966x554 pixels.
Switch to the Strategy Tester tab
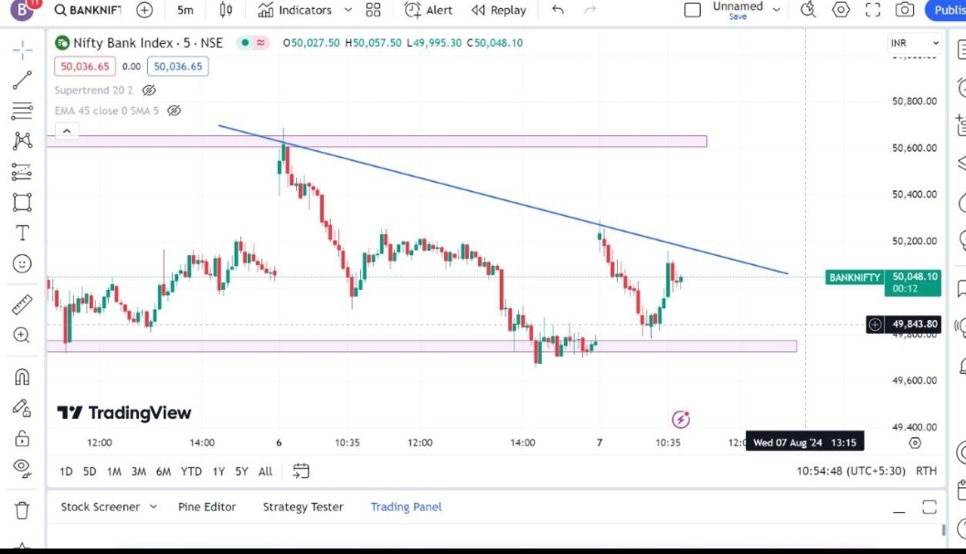pyautogui.click(x=303, y=506)
